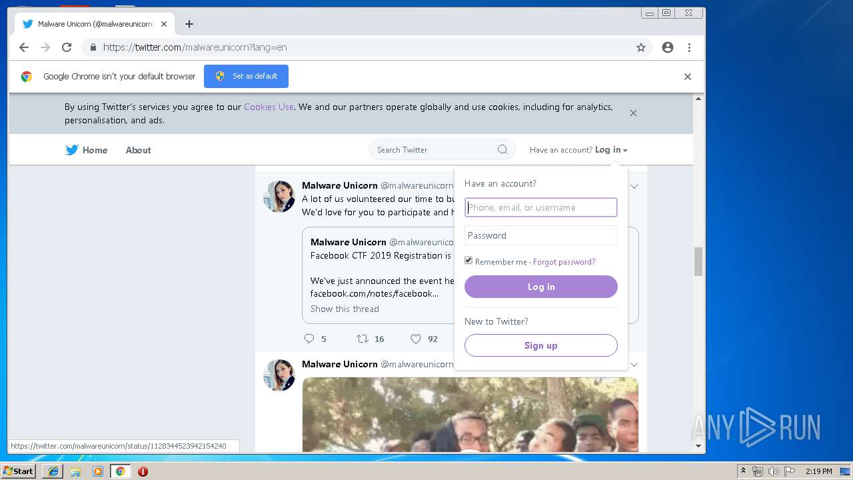Click the Chrome taskbar icon

tap(120, 471)
